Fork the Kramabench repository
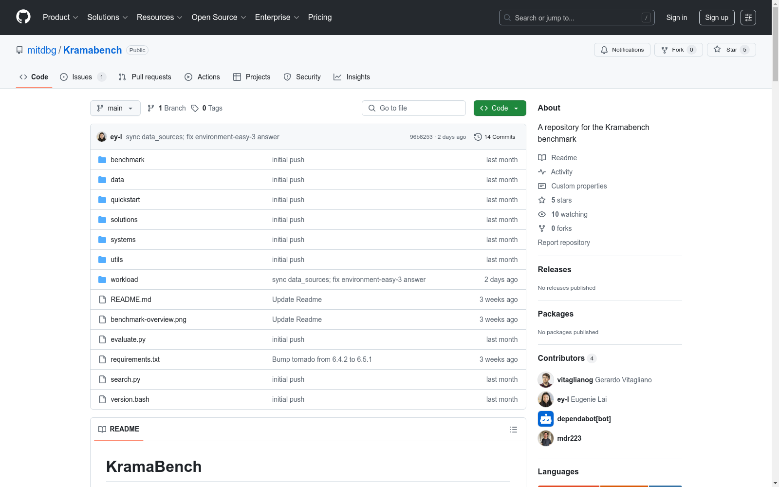The height and width of the screenshot is (487, 779). (x=678, y=50)
